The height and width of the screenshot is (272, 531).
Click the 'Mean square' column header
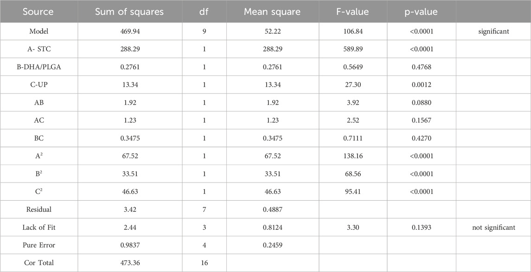272,12
